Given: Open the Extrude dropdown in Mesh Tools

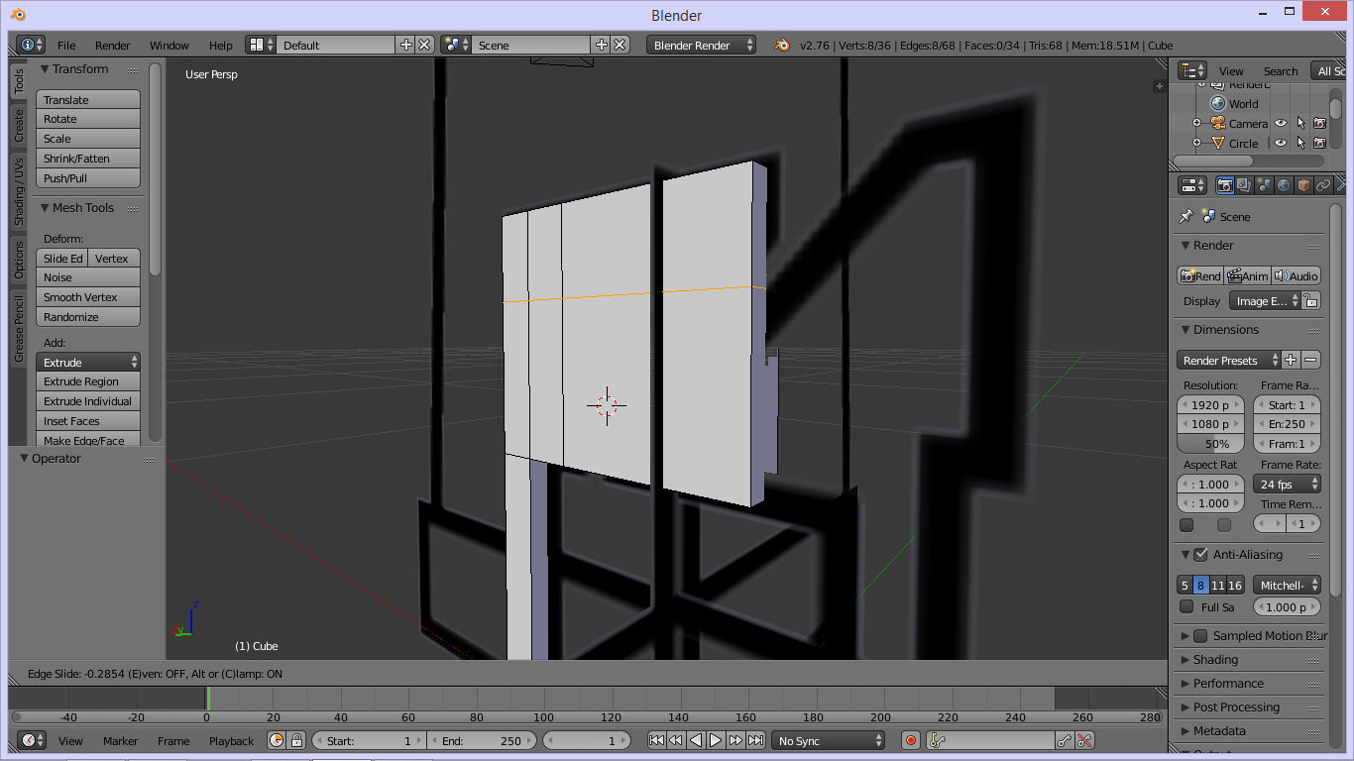Looking at the screenshot, I should 88,362.
